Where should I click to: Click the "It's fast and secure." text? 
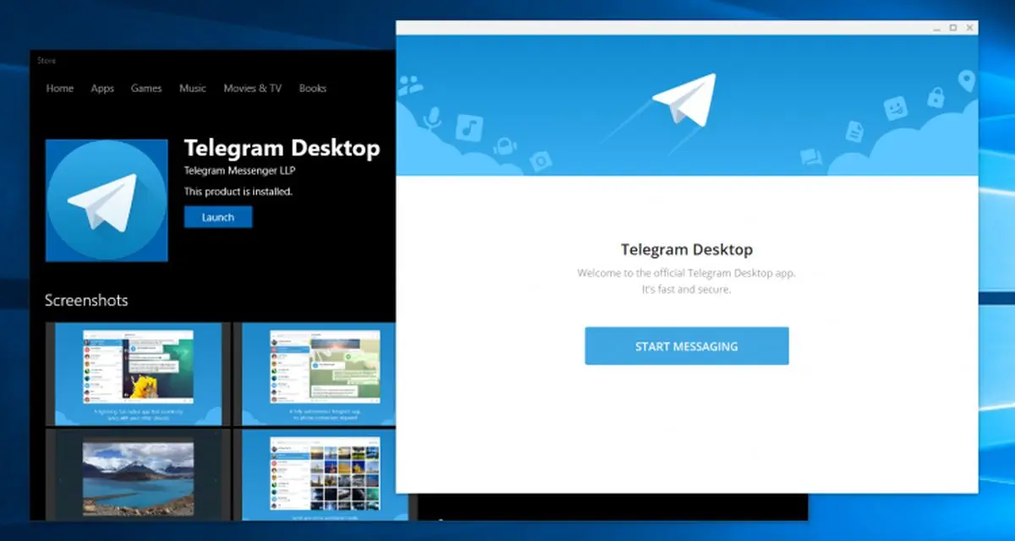(687, 289)
